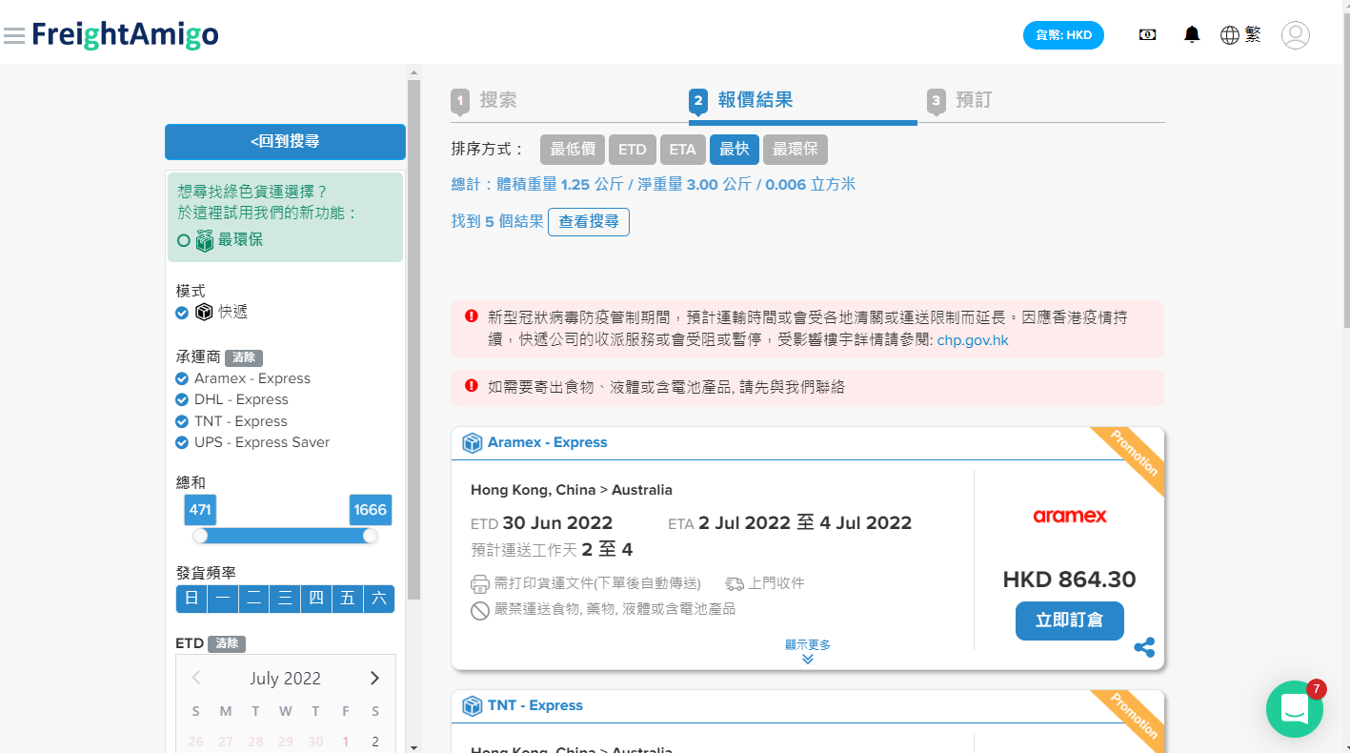Image resolution: width=1350 pixels, height=753 pixels.
Task: Open the chat support widget
Action: (x=1295, y=708)
